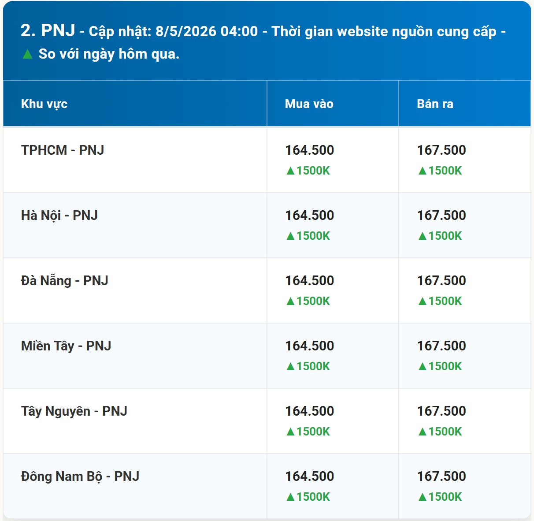Click the Đà Nẵng buy price 164.500
Image resolution: width=534 pixels, height=521 pixels.
click(x=310, y=280)
